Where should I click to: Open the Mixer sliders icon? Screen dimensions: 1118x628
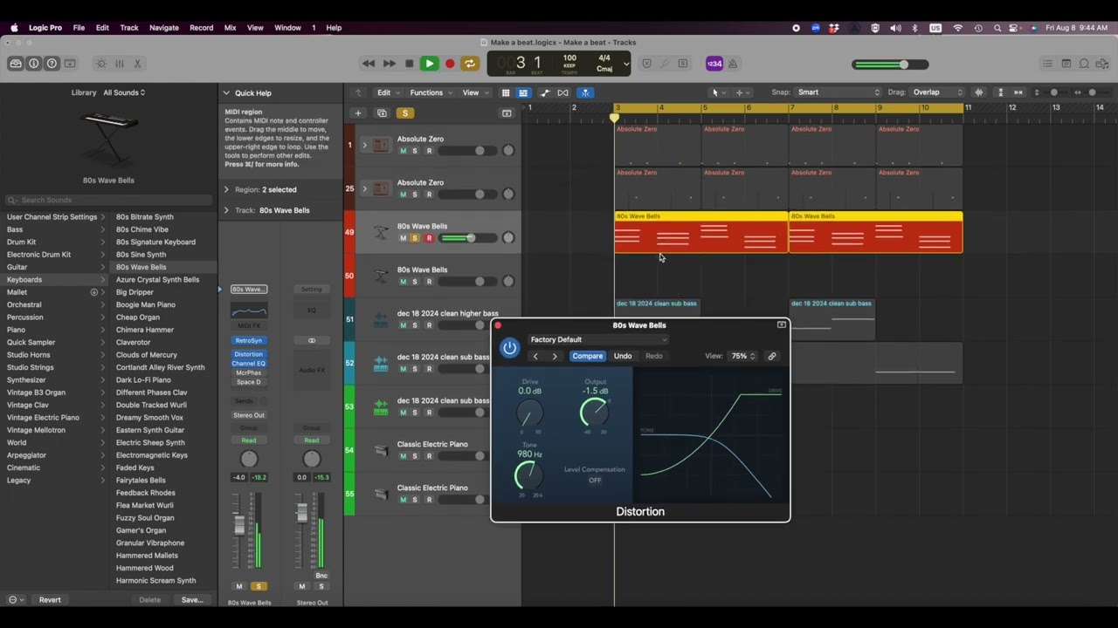pos(120,64)
